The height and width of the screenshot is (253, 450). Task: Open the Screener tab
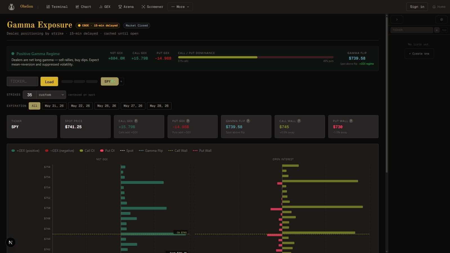pyautogui.click(x=152, y=7)
